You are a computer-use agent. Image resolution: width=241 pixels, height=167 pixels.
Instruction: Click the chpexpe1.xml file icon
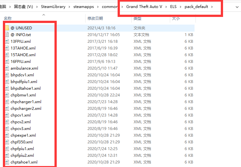tap(7, 135)
